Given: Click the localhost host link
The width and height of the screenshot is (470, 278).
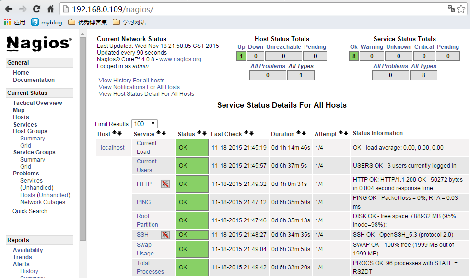Looking at the screenshot, I should coord(112,148).
